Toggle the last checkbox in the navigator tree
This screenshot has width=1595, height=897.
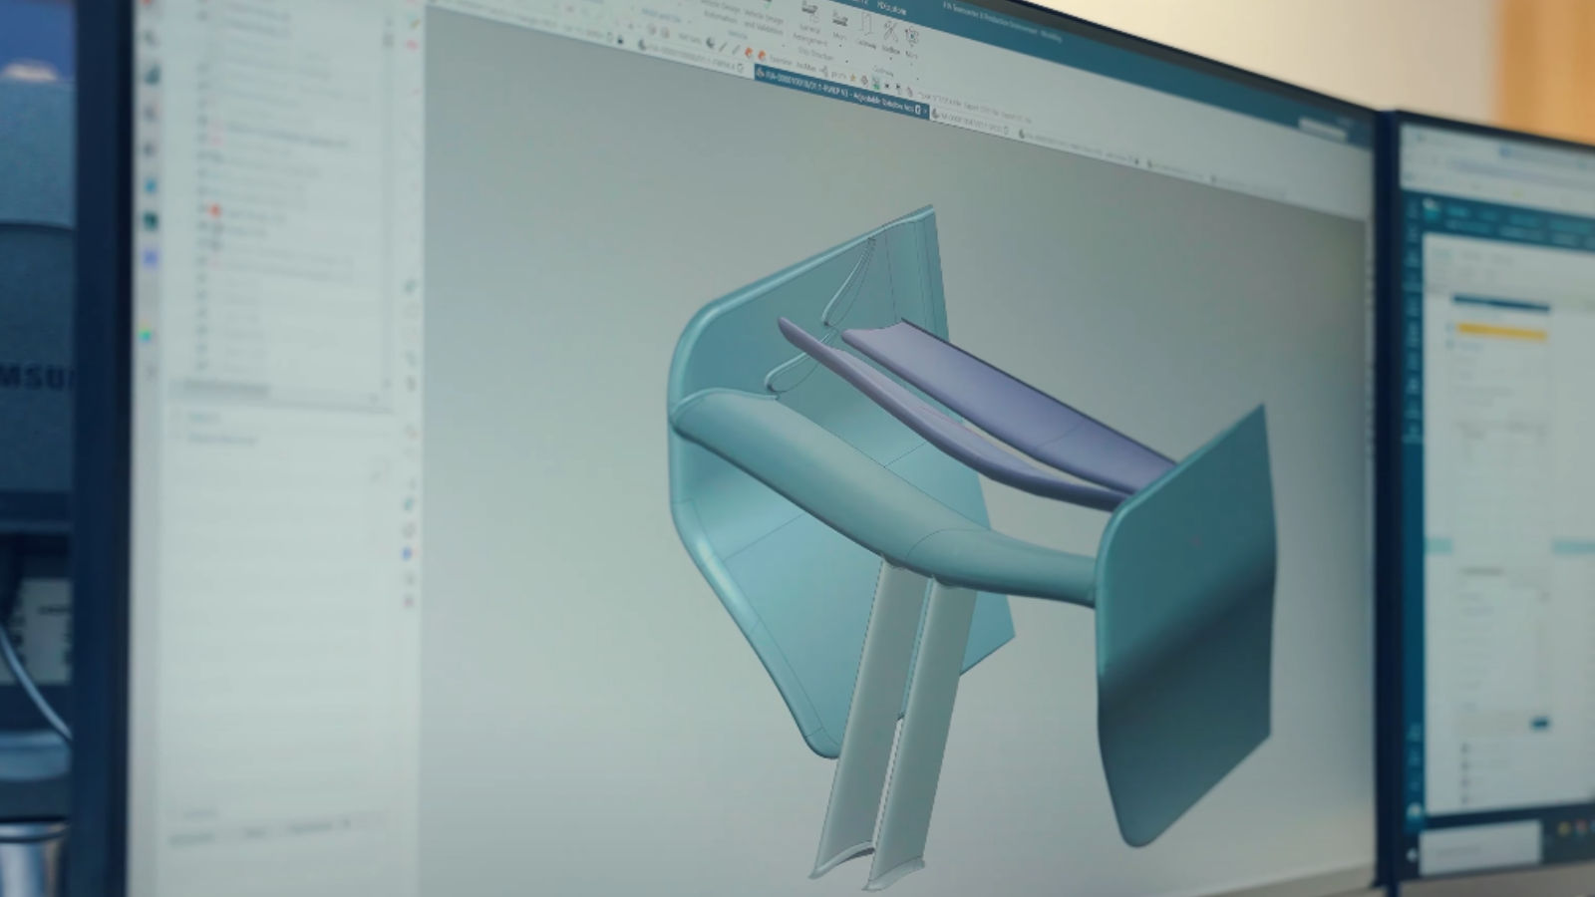pyautogui.click(x=202, y=366)
